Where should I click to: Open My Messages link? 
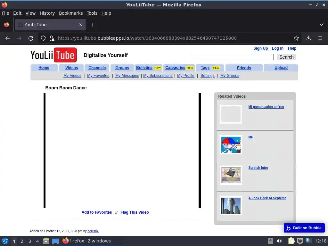coord(127,76)
